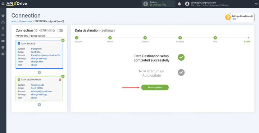
Task: Click the Data Destination green status check
Action: tap(63, 76)
